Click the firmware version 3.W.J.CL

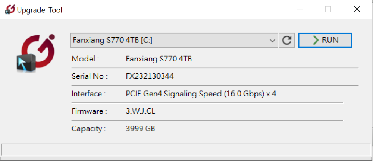pos(140,111)
